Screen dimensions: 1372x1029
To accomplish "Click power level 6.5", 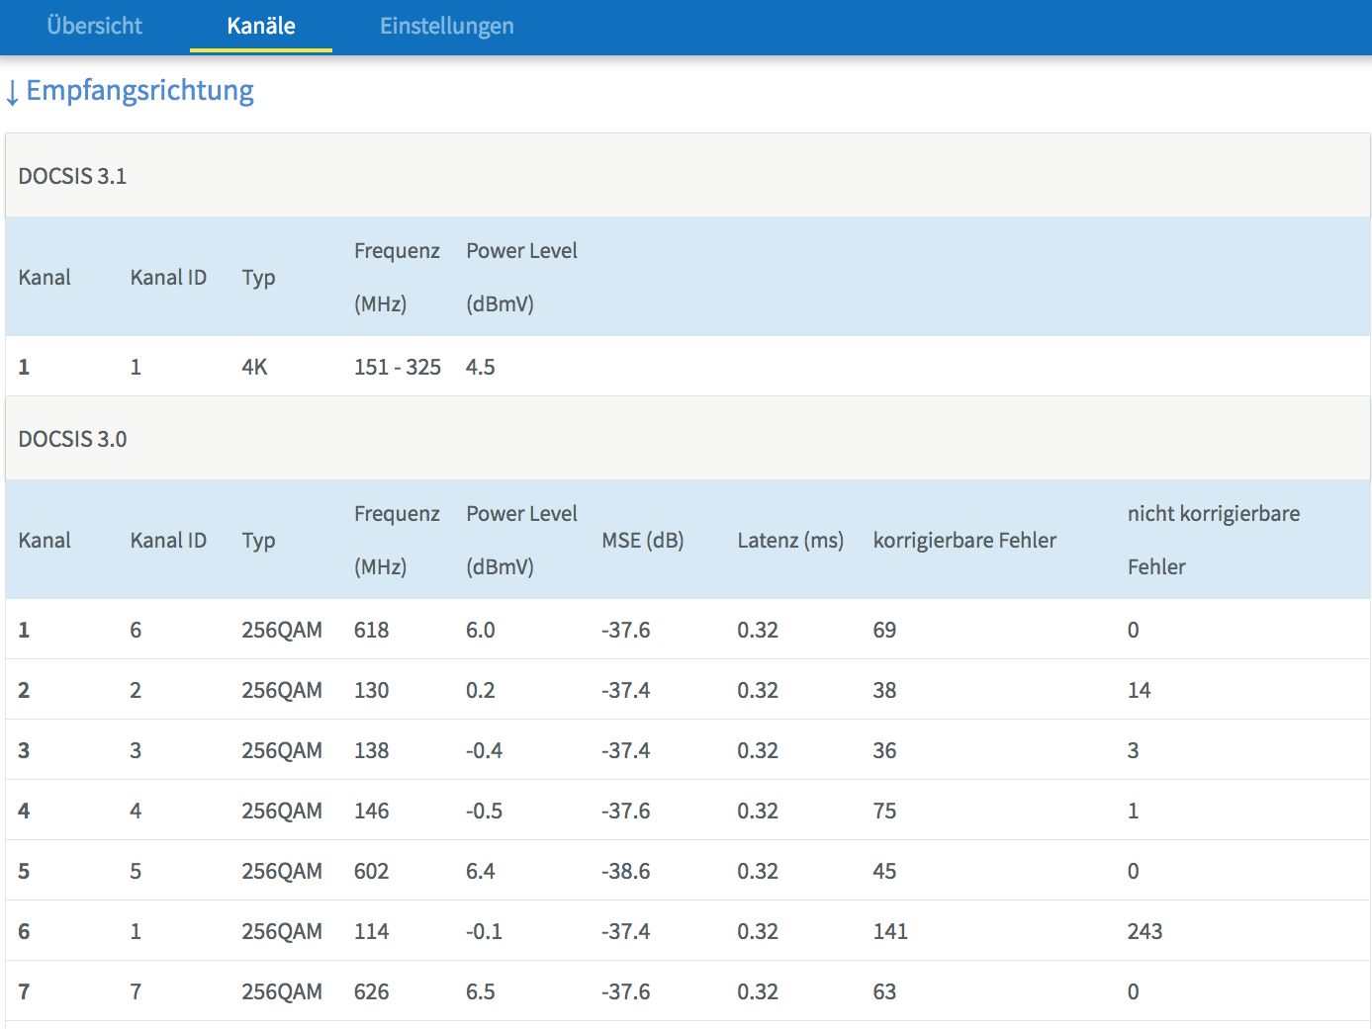I will click(481, 991).
